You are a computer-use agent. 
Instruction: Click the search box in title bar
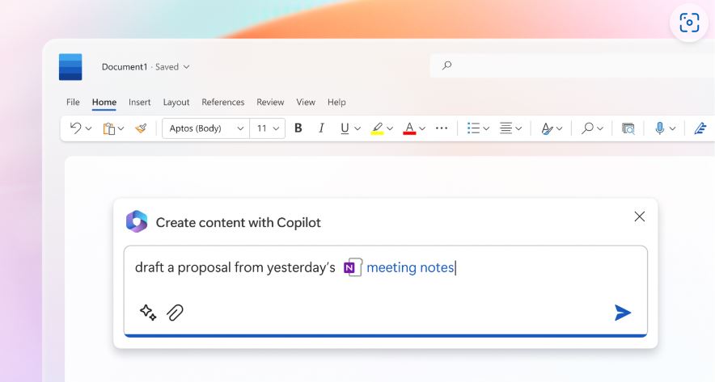coord(566,66)
